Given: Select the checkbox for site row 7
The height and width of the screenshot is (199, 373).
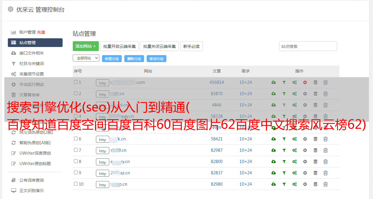Looking at the screenshot, I should coord(76,150).
